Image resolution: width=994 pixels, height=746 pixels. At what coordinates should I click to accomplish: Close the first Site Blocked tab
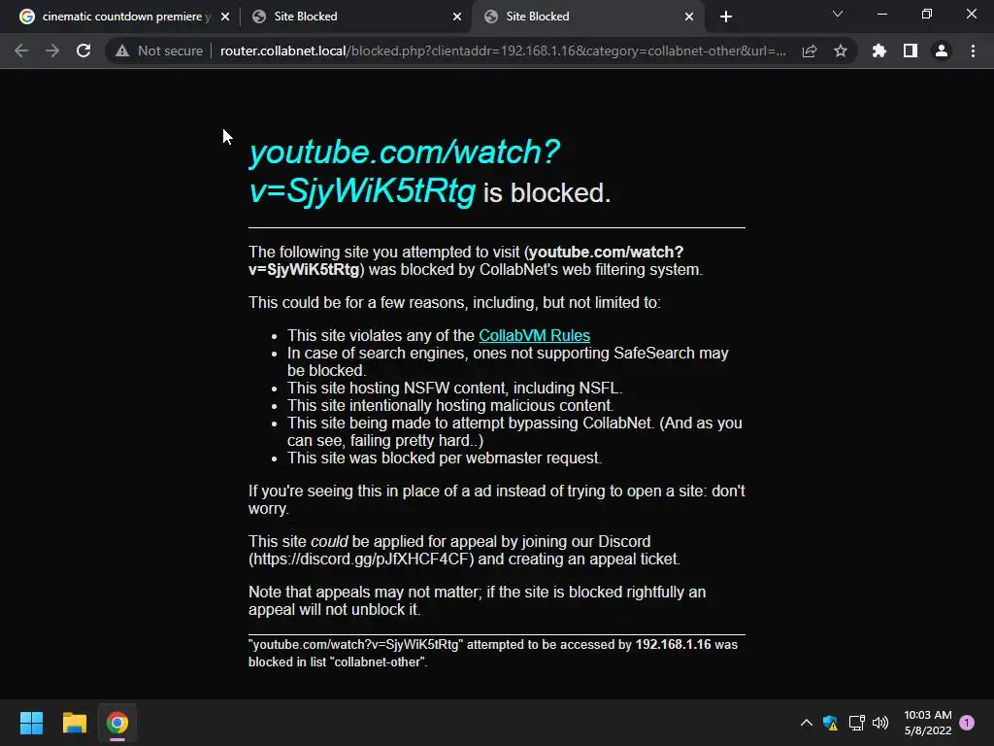click(457, 17)
